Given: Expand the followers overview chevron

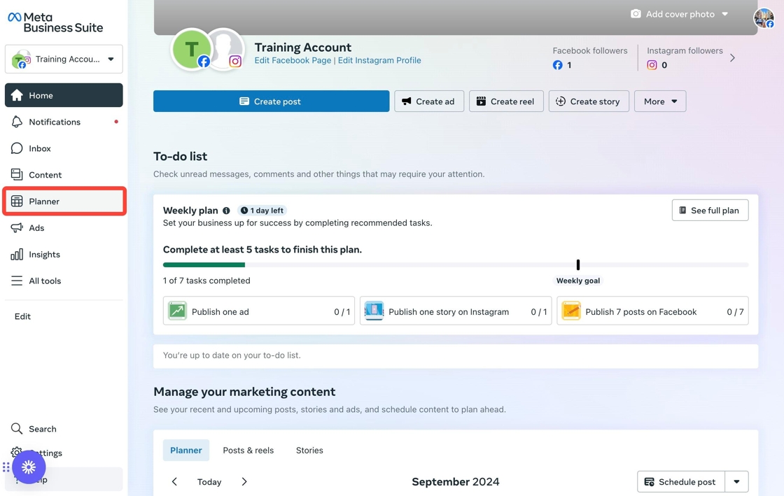Looking at the screenshot, I should pos(732,58).
